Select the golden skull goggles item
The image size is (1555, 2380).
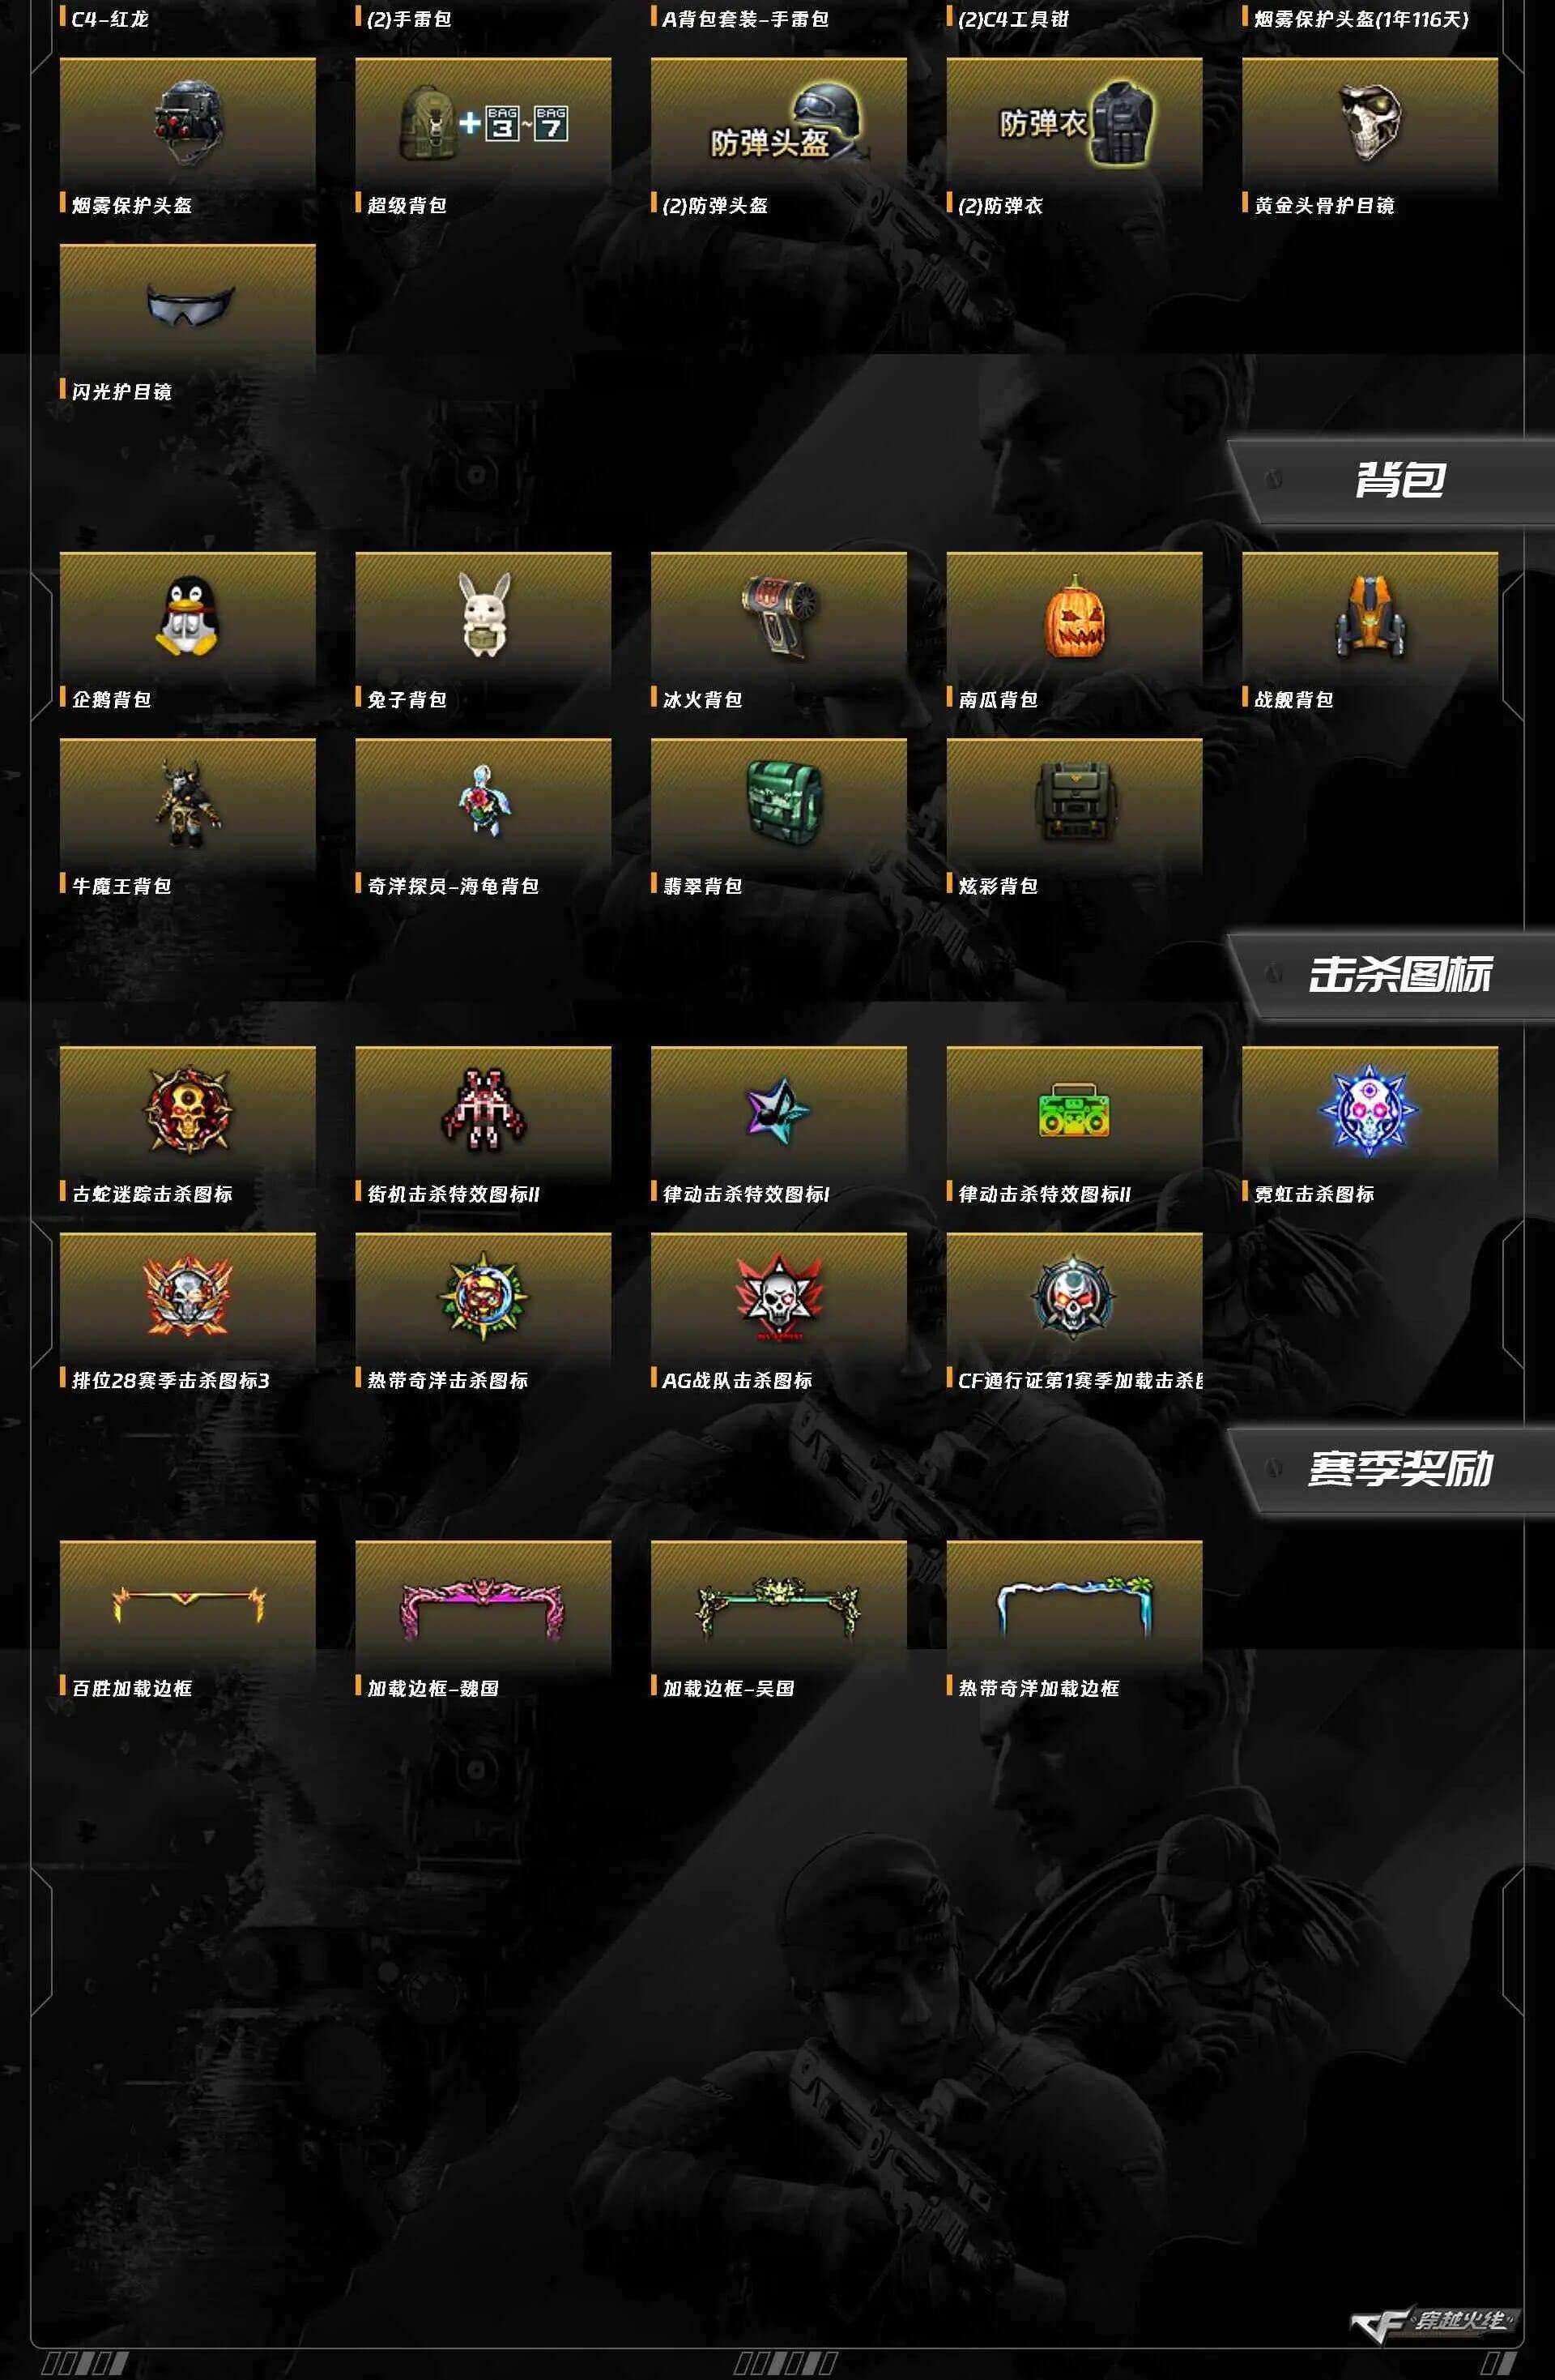(1370, 122)
